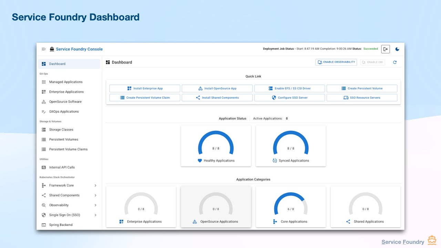Refresh the dashboard with the reload icon
This screenshot has height=248, width=441.
point(395,62)
